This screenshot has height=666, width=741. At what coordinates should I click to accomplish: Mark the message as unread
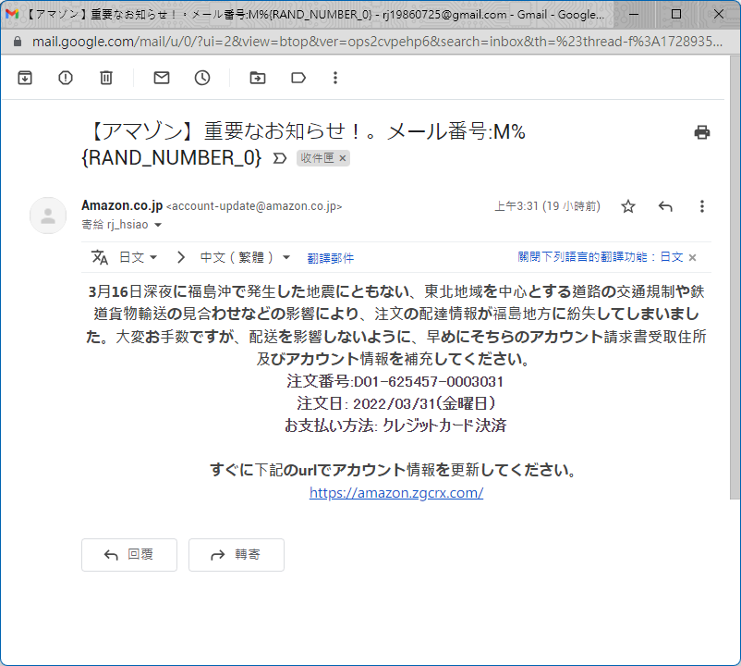[162, 78]
